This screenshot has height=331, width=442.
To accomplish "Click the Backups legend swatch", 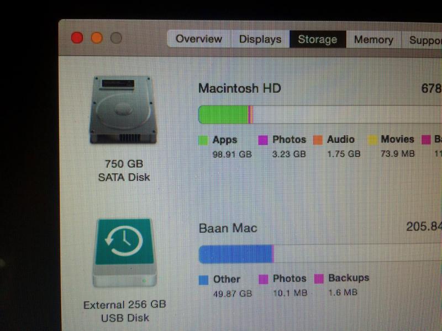I will [319, 279].
